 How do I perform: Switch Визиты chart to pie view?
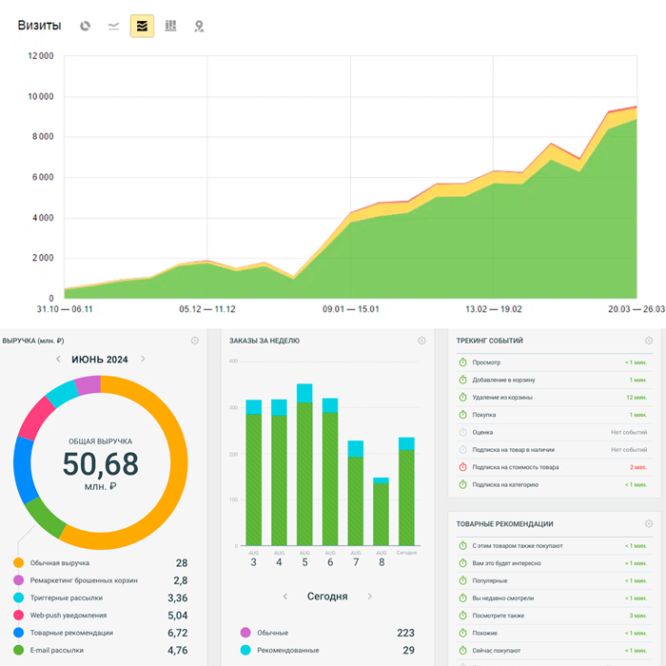(85, 26)
